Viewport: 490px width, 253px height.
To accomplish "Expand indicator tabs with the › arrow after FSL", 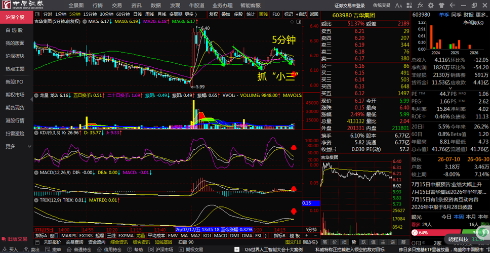I will pyautogui.click(x=266, y=235).
